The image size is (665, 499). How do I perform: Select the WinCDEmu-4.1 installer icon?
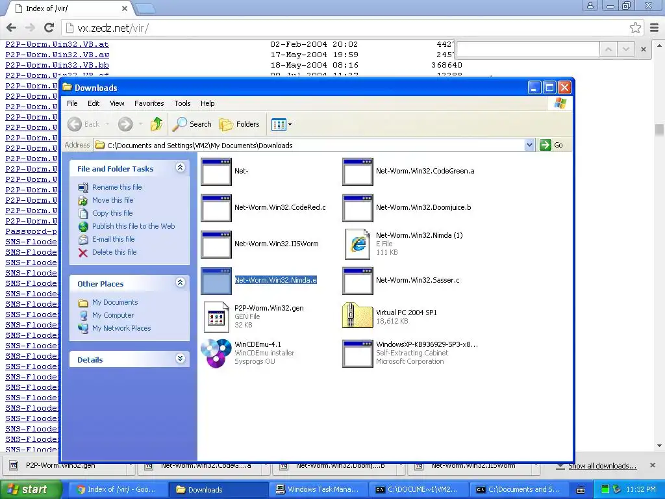(x=216, y=353)
